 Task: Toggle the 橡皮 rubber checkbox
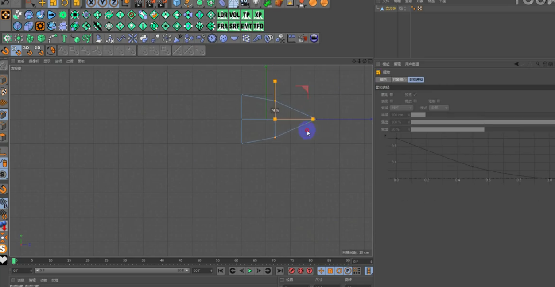tap(415, 101)
